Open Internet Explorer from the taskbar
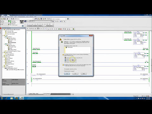This screenshot has width=152, height=114. (x=7, y=98)
